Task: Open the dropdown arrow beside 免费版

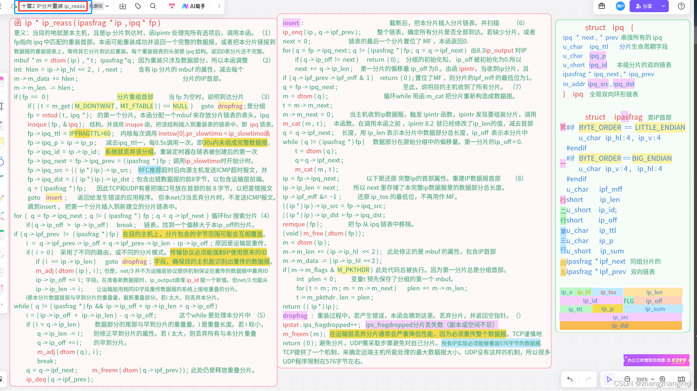Action: pyautogui.click(x=107, y=6)
